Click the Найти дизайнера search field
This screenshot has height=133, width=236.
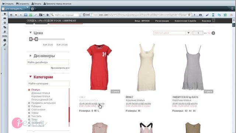(x=48, y=62)
